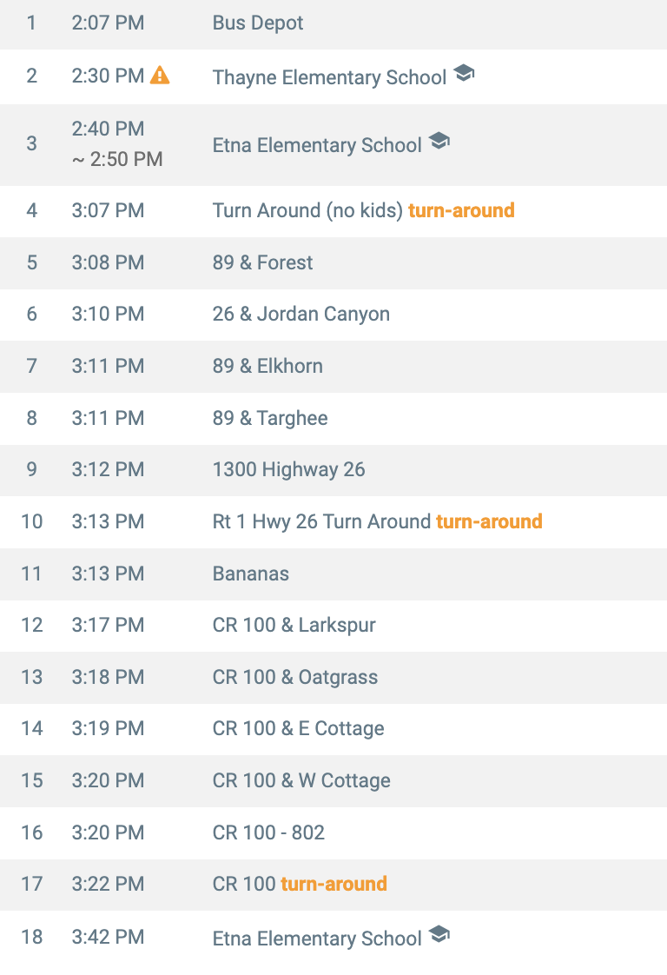This screenshot has width=667, height=975.
Task: Click the orange turn-around tag on stop 4
Action: pyautogui.click(x=461, y=210)
